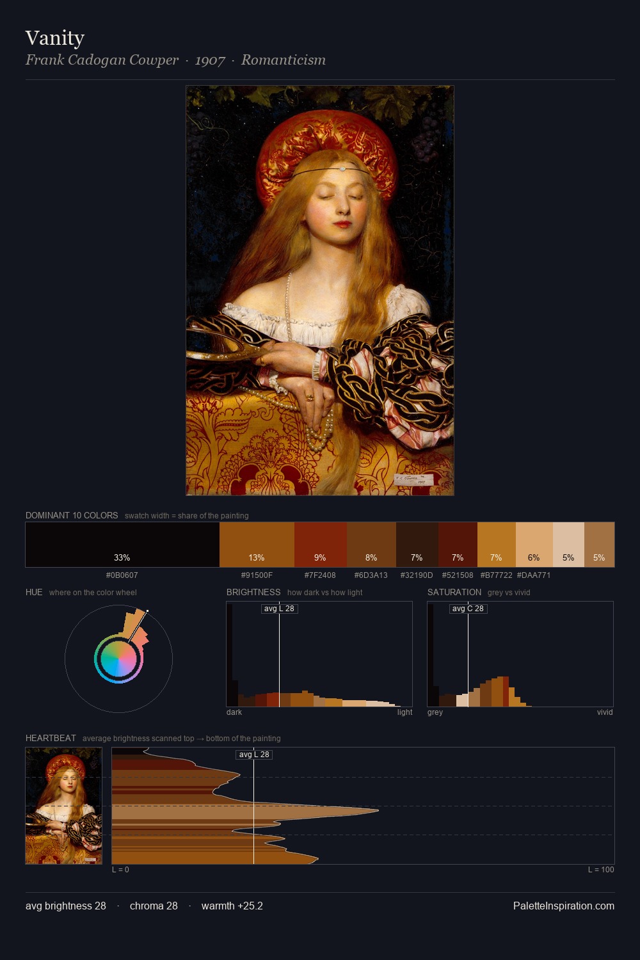Pick the golden #B77722 7% swatch

pos(497,545)
